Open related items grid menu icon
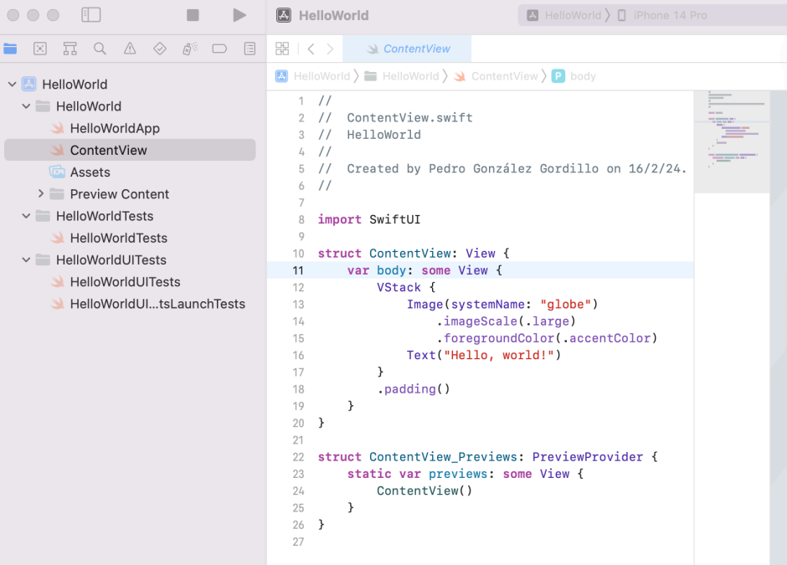Screen dimensions: 787x565 [282, 49]
